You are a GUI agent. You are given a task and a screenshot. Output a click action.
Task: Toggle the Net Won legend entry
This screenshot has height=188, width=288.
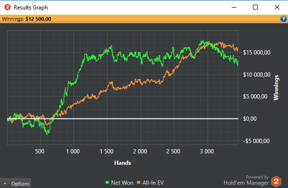[119, 182]
